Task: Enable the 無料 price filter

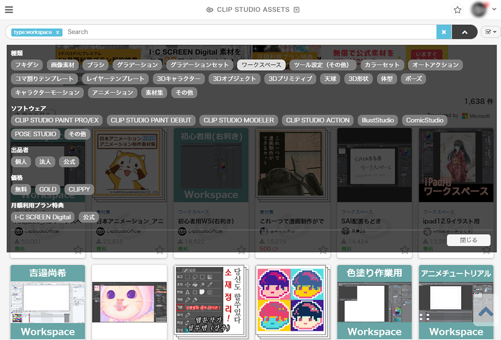Action: tap(21, 189)
